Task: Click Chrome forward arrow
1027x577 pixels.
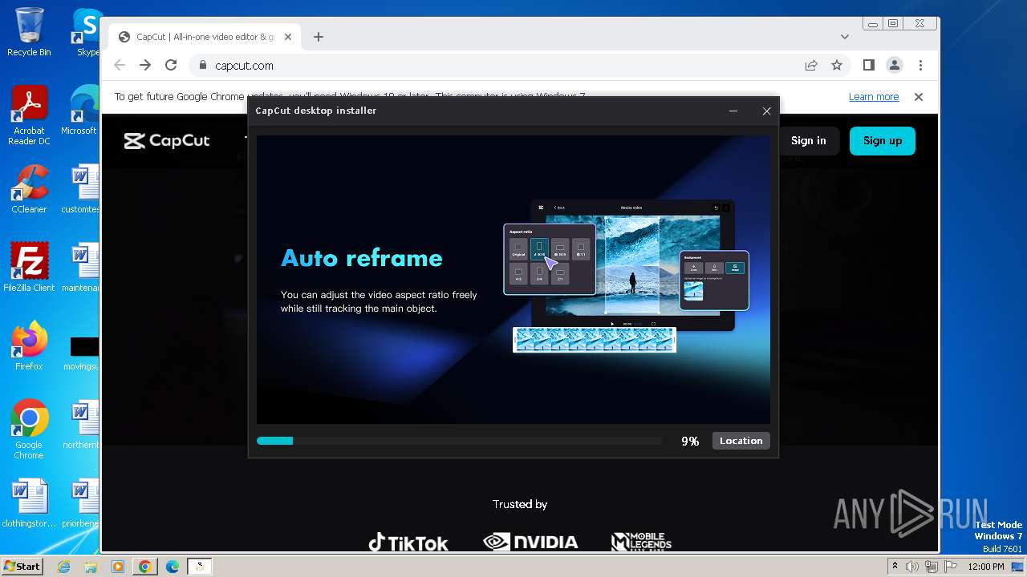Action: click(145, 65)
